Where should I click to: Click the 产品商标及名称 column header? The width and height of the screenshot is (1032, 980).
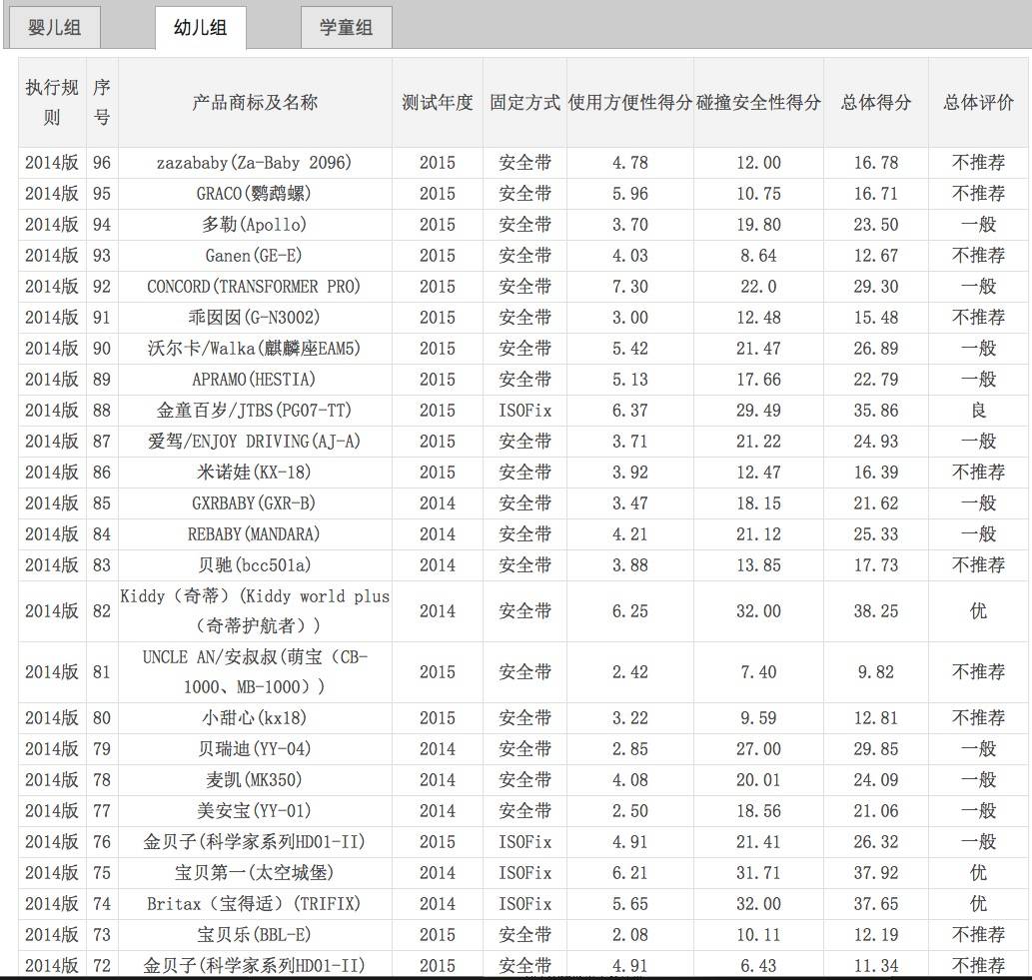(x=255, y=103)
